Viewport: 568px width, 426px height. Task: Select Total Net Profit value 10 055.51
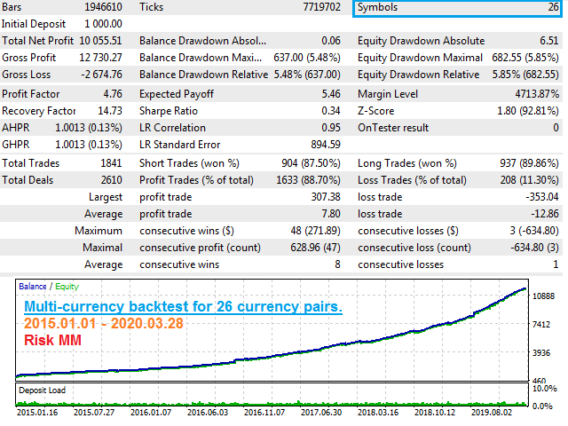click(x=100, y=41)
